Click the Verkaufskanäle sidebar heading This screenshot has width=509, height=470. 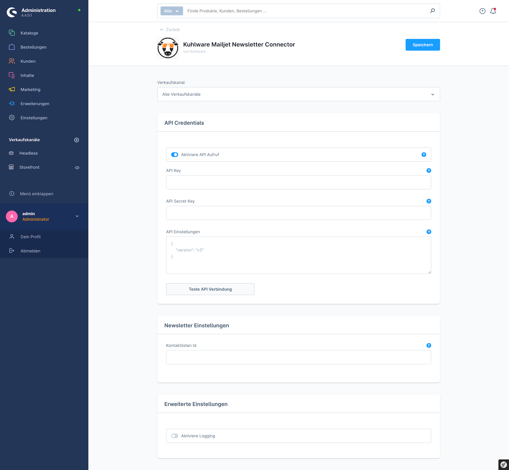tap(24, 140)
